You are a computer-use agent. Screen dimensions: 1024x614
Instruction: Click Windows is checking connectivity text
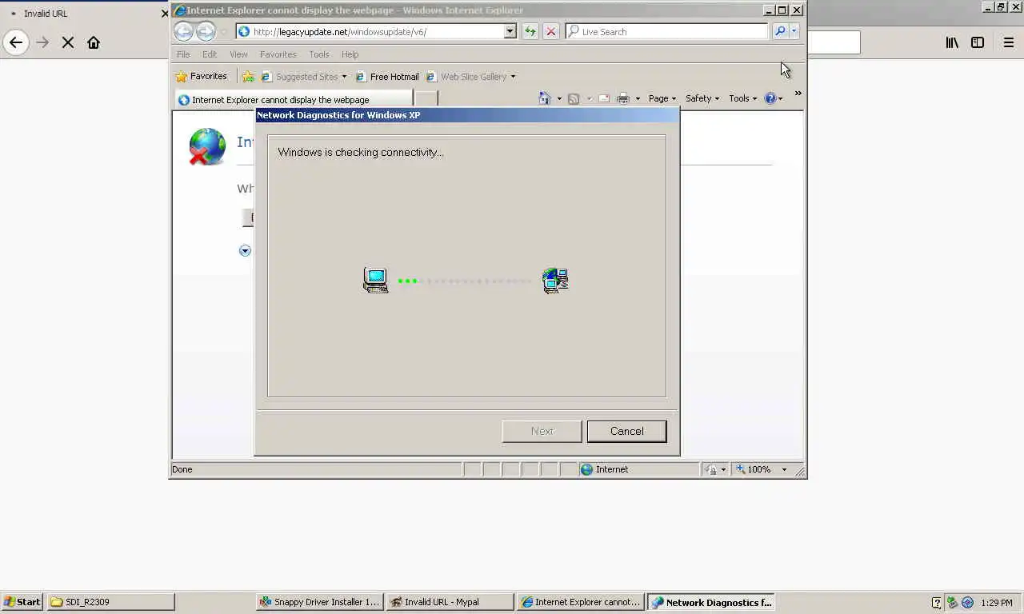click(x=361, y=152)
